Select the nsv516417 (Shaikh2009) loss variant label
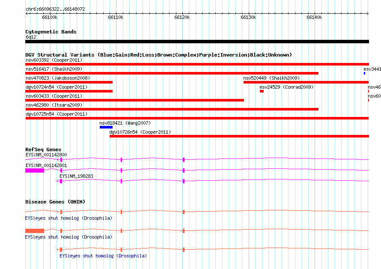This screenshot has width=381, height=269. point(54,69)
